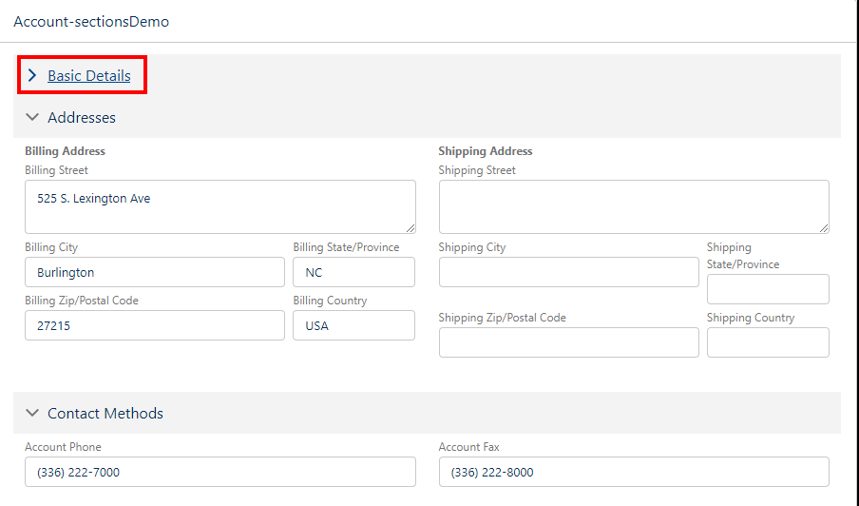Grab the Shipping Street resize handle
The height and width of the screenshot is (506, 859).
tap(824, 228)
